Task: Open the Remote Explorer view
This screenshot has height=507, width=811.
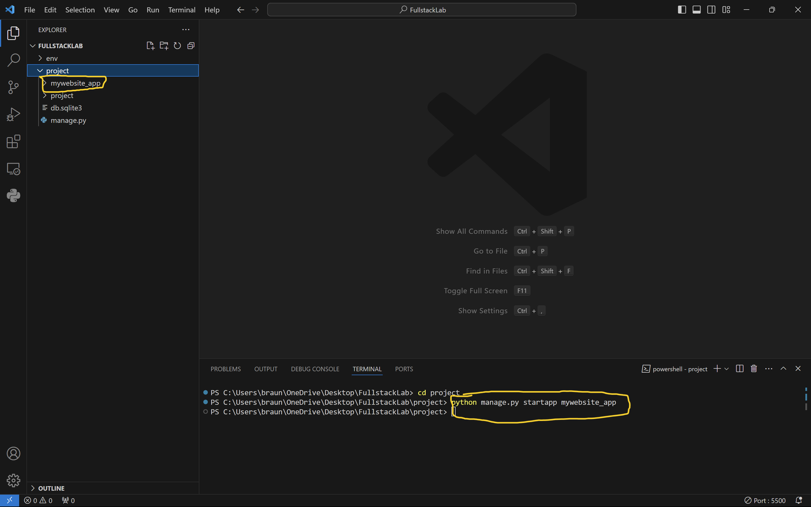Action: point(14,169)
